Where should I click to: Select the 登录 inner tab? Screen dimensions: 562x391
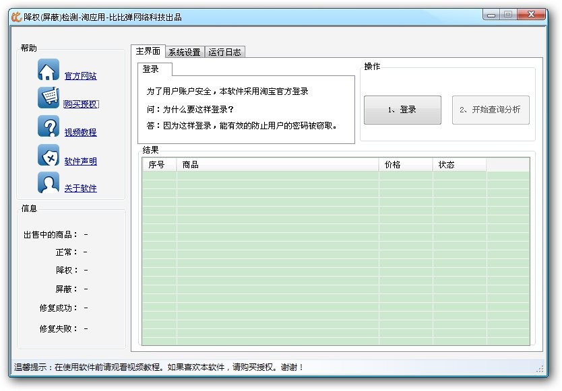(x=154, y=69)
